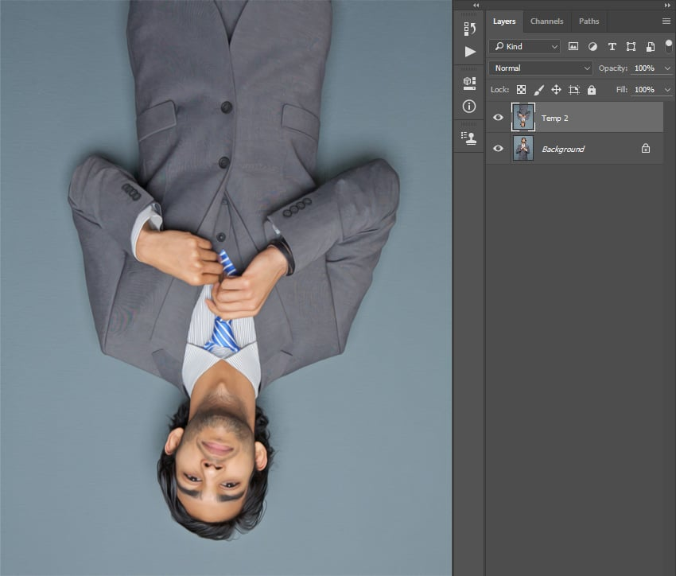
Task: Filter layers by adjustment layers icon
Action: pos(592,47)
